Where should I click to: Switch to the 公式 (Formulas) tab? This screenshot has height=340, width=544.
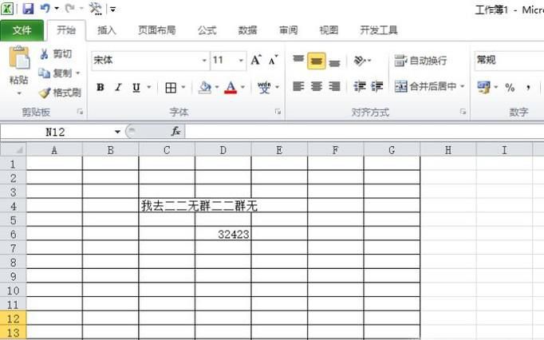click(x=207, y=30)
